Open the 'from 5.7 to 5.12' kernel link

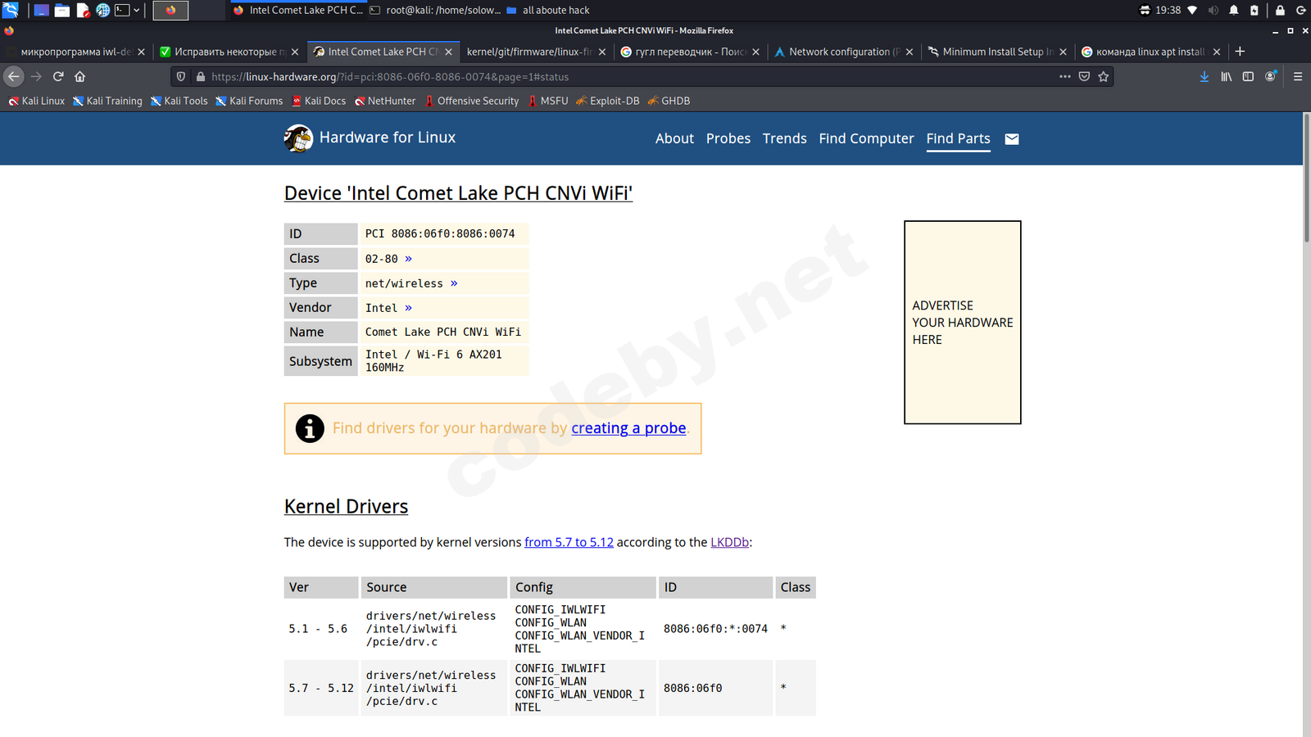[569, 542]
